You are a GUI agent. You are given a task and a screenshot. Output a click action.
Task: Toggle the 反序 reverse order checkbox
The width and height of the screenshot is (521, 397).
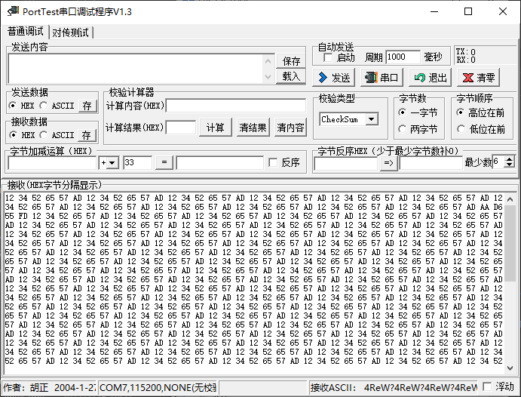click(x=273, y=162)
